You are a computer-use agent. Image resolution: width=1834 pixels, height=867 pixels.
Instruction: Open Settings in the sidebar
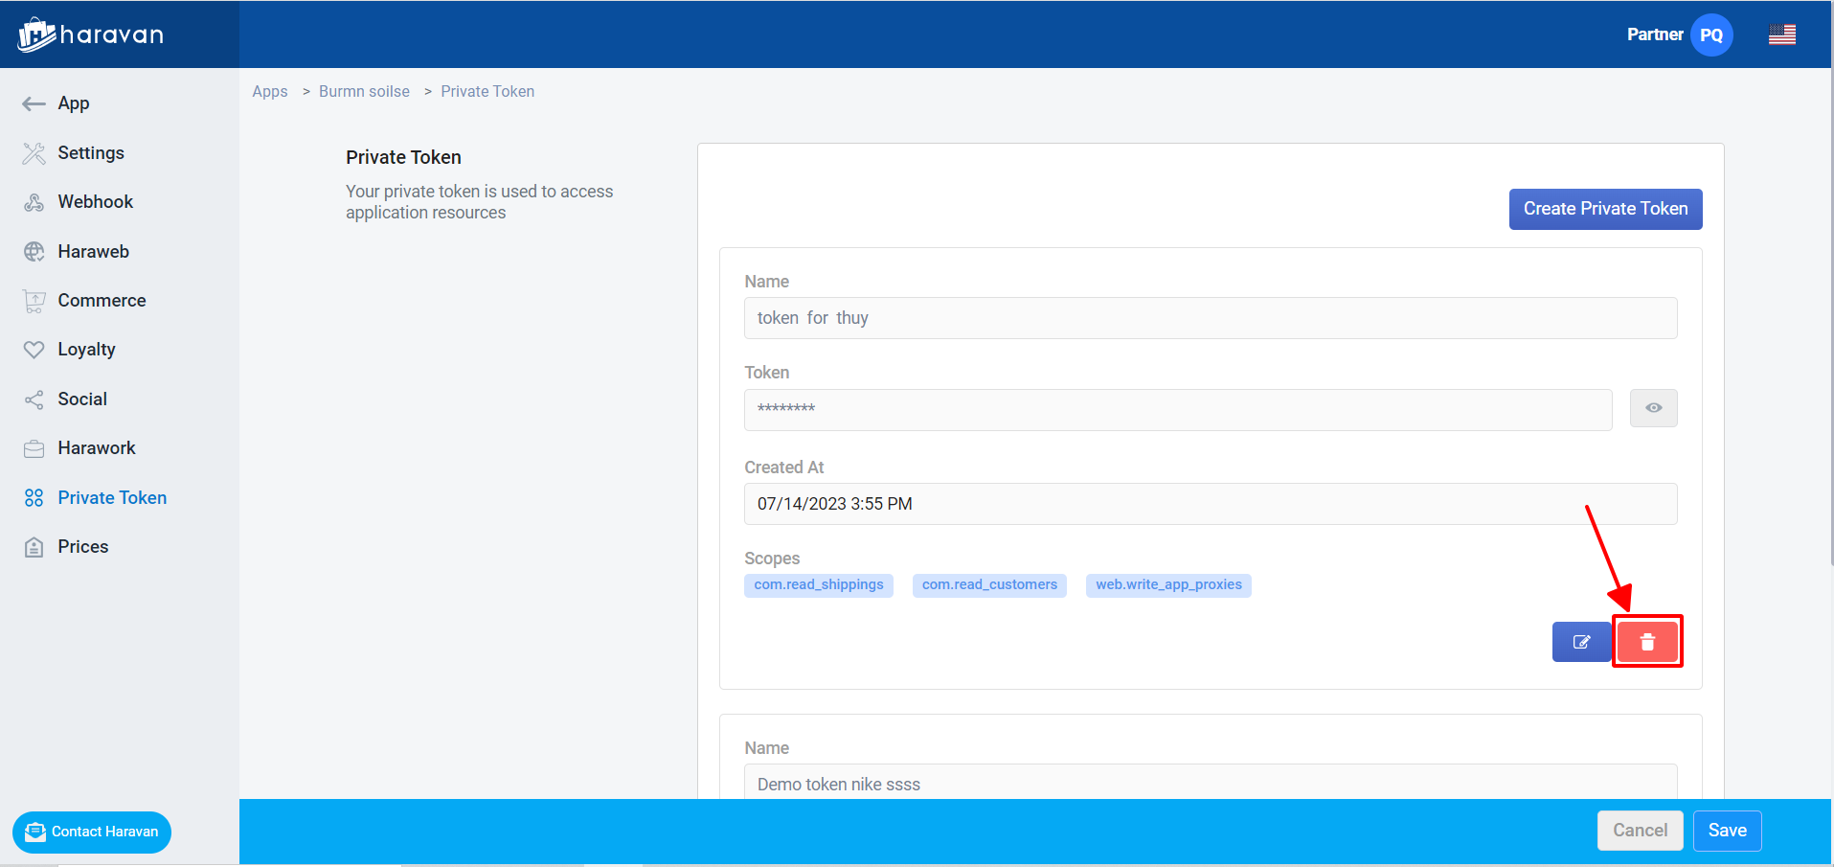tap(90, 153)
